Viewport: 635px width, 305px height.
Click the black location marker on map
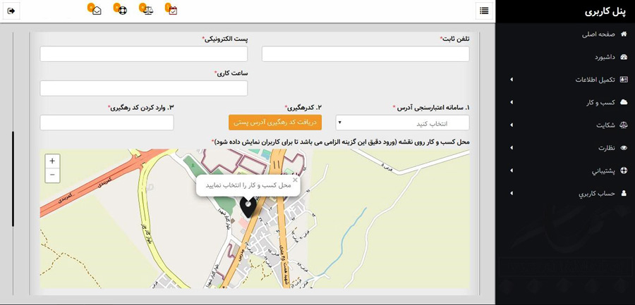click(x=248, y=206)
